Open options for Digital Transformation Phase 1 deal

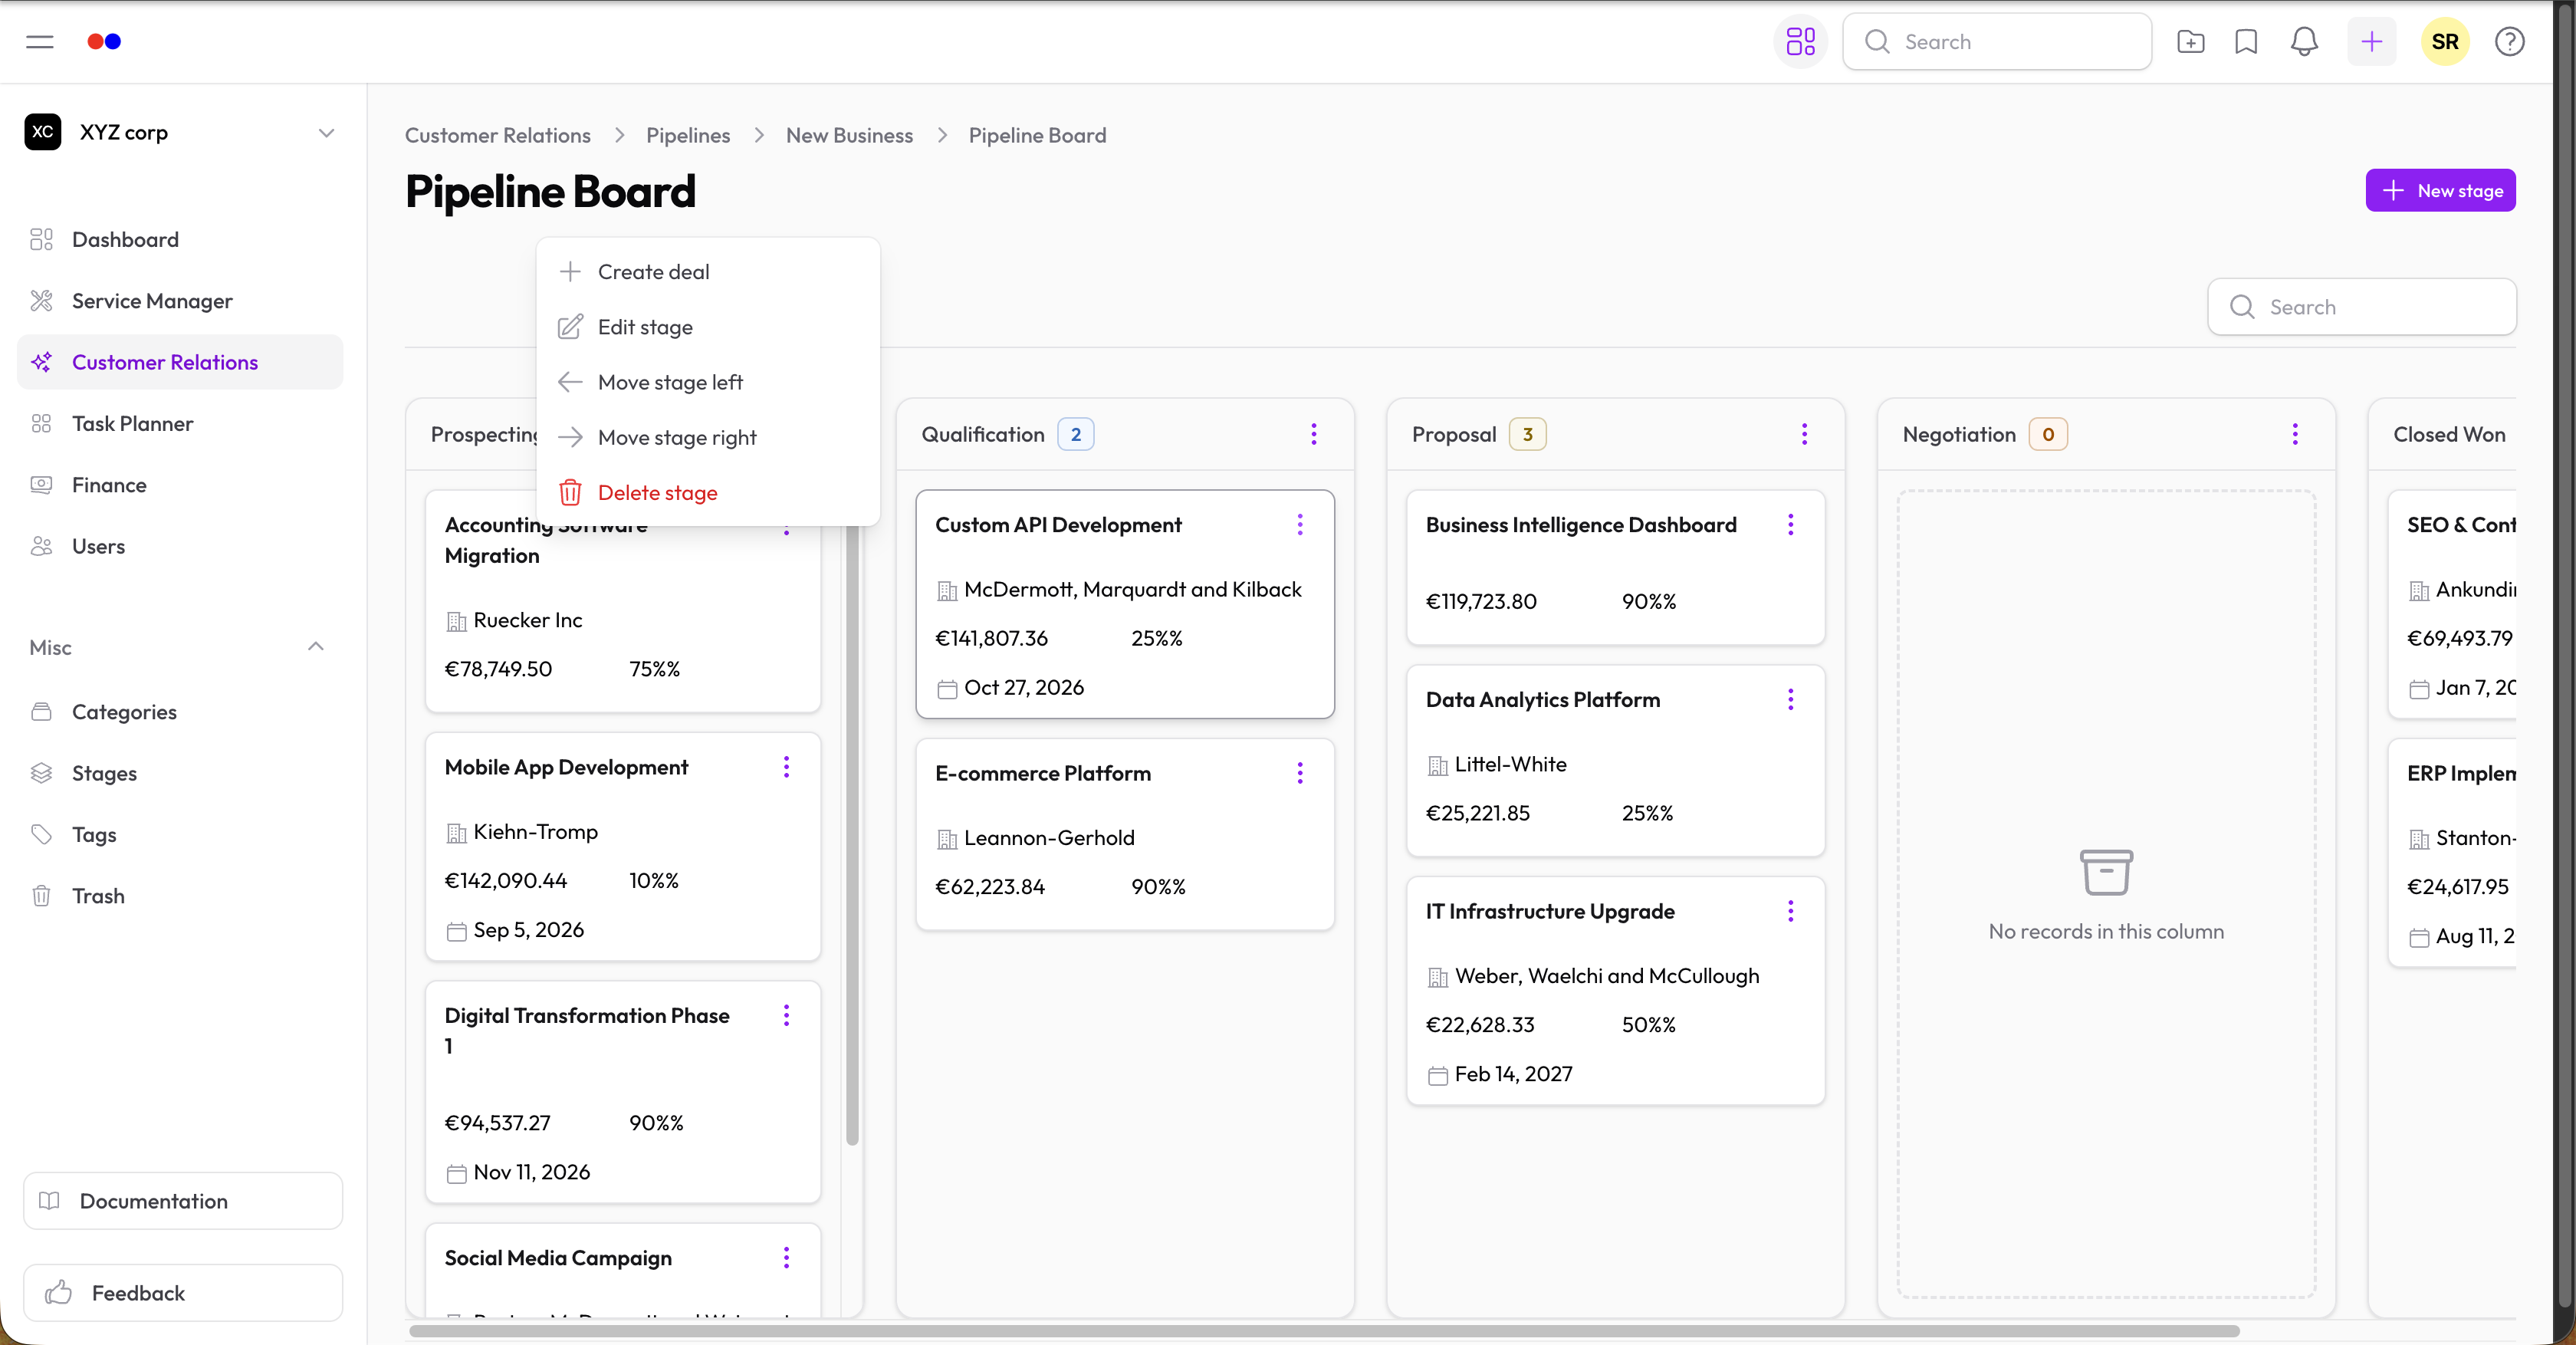coord(786,1016)
